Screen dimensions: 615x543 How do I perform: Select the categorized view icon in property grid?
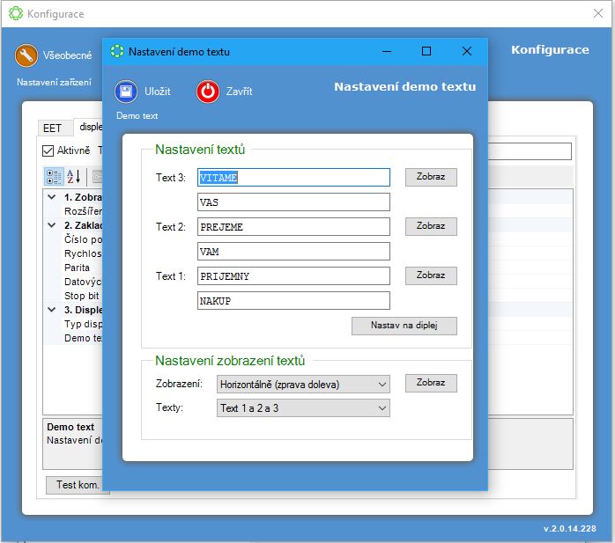tap(55, 177)
